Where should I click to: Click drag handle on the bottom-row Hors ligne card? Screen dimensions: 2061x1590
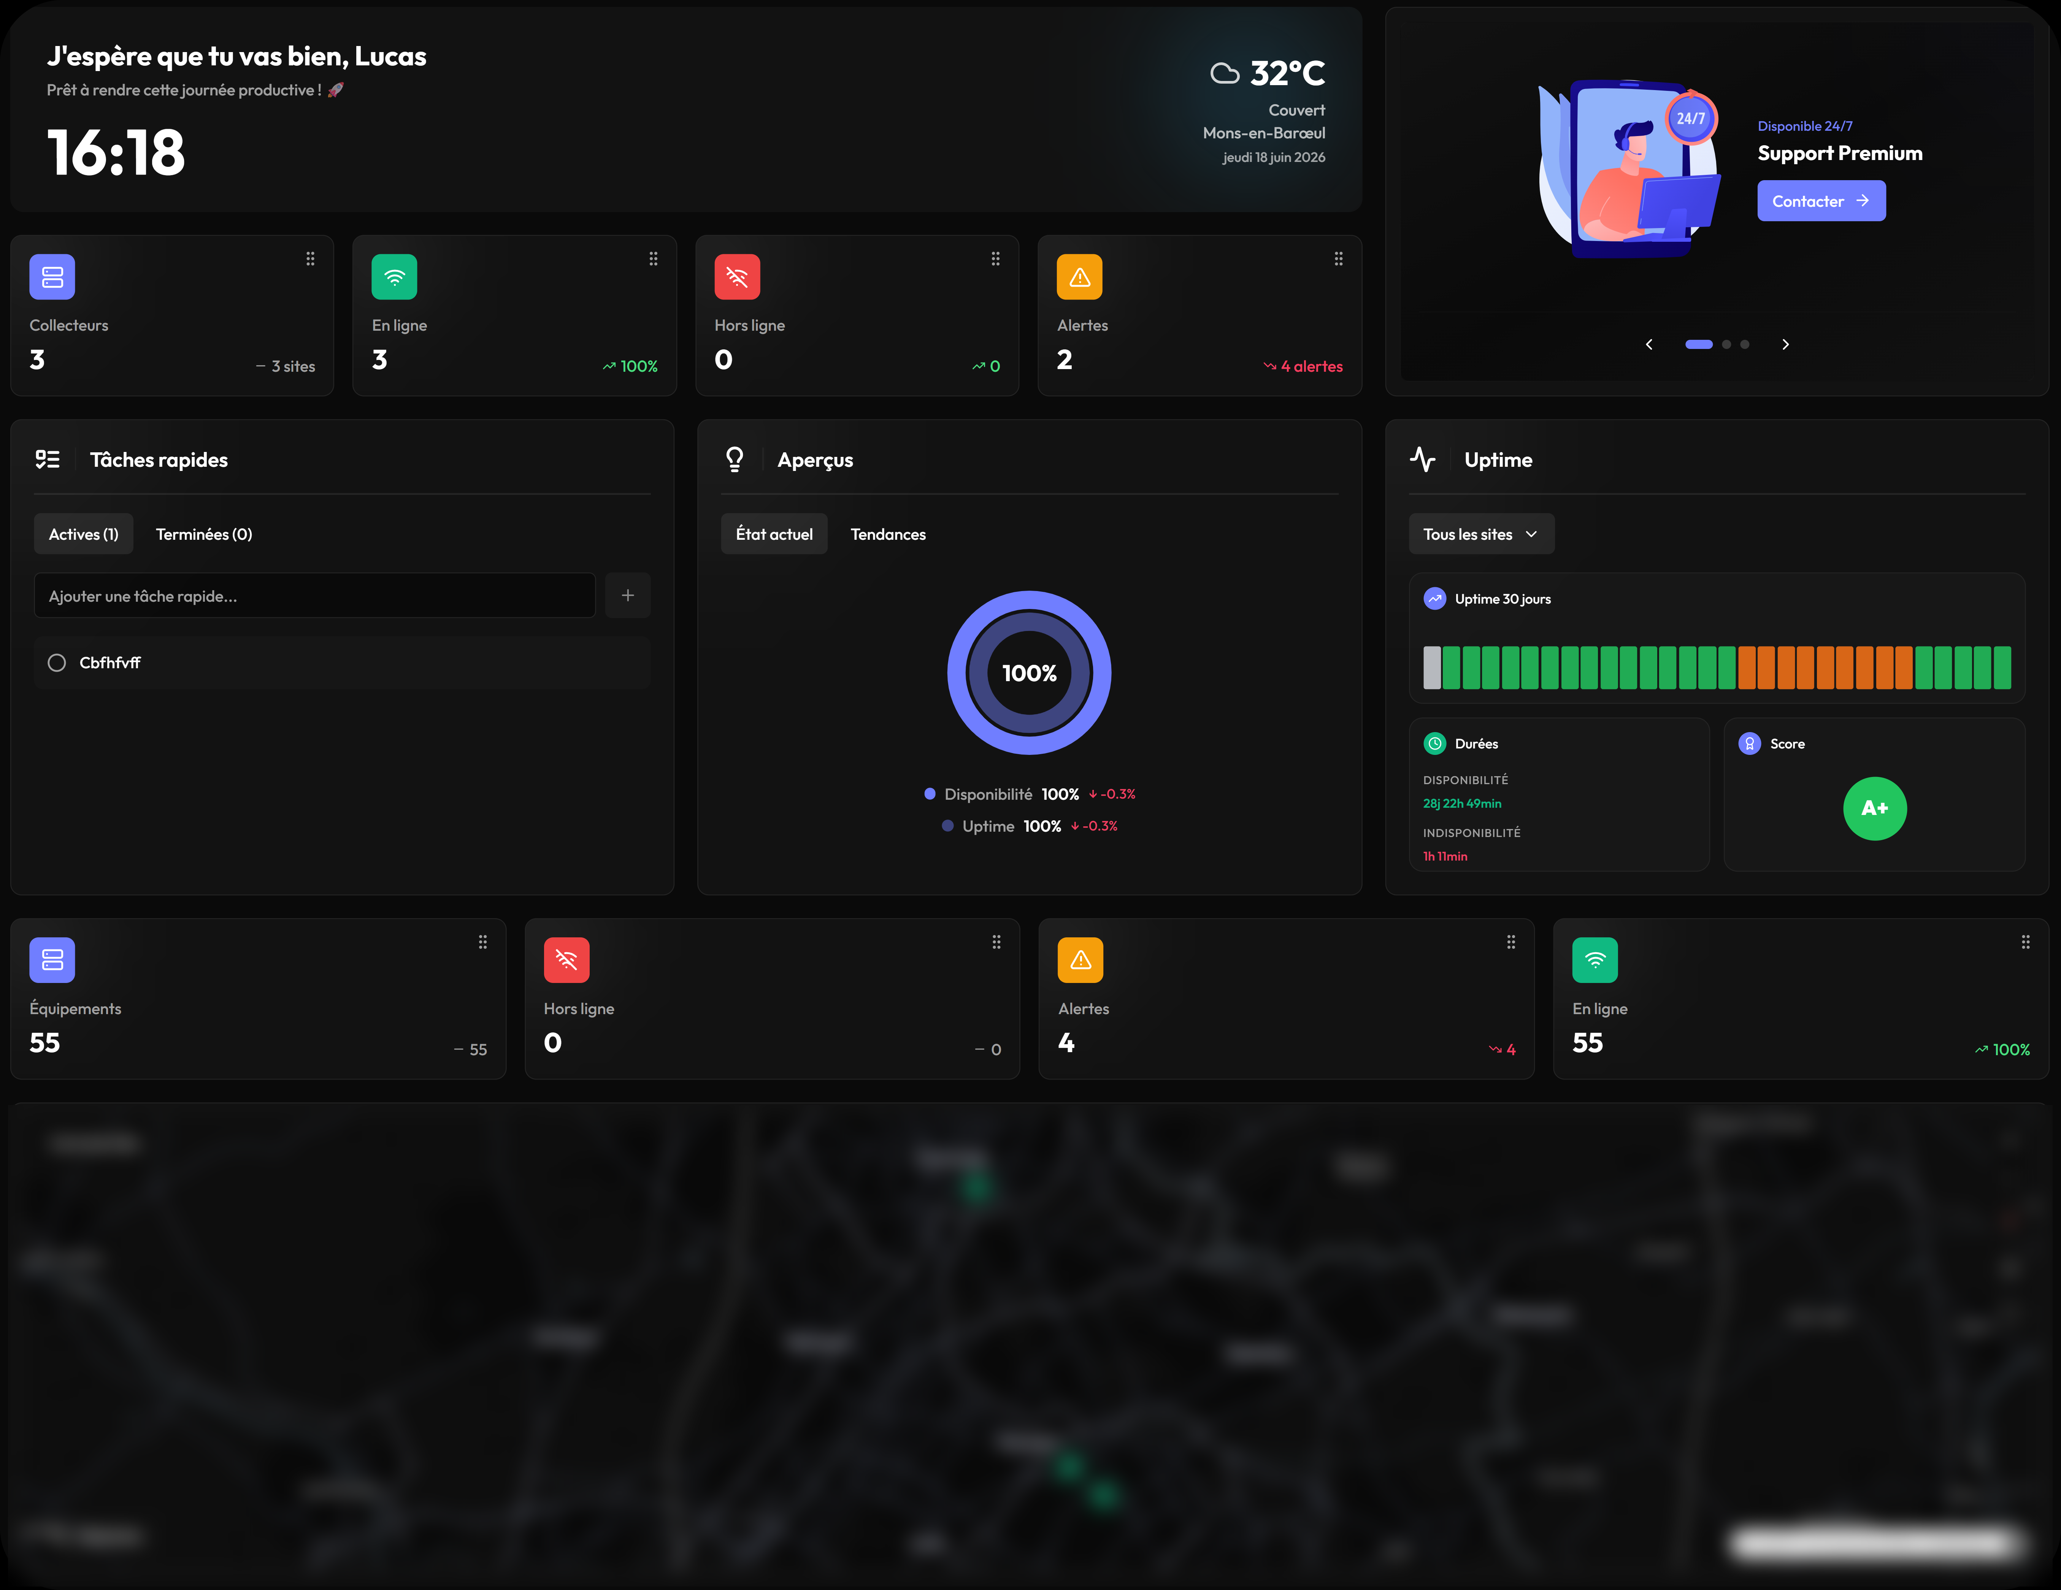pos(996,942)
